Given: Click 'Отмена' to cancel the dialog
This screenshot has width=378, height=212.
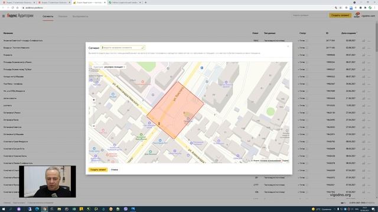Looking at the screenshot, I should click(x=115, y=170).
